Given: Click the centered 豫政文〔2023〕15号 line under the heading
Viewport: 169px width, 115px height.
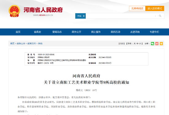Looking at the screenshot, I should [86, 90].
